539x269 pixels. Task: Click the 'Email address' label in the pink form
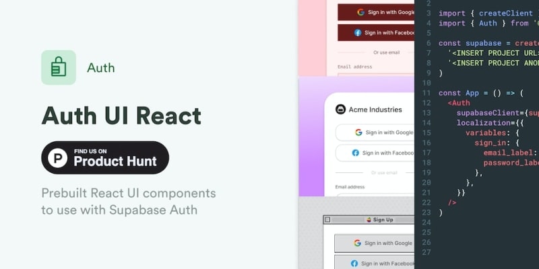coord(355,67)
